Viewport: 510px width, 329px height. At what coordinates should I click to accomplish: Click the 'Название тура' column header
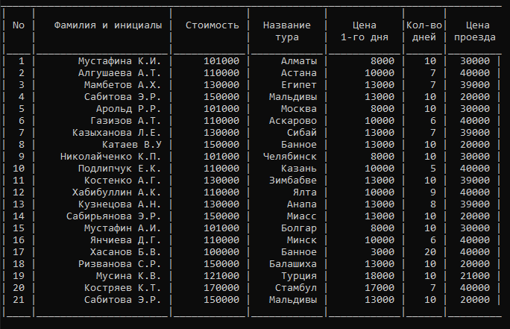287,31
